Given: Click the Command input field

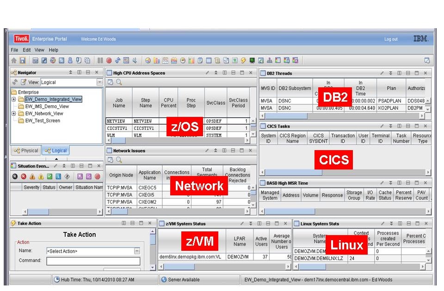Looking at the screenshot, I should coord(93,261).
